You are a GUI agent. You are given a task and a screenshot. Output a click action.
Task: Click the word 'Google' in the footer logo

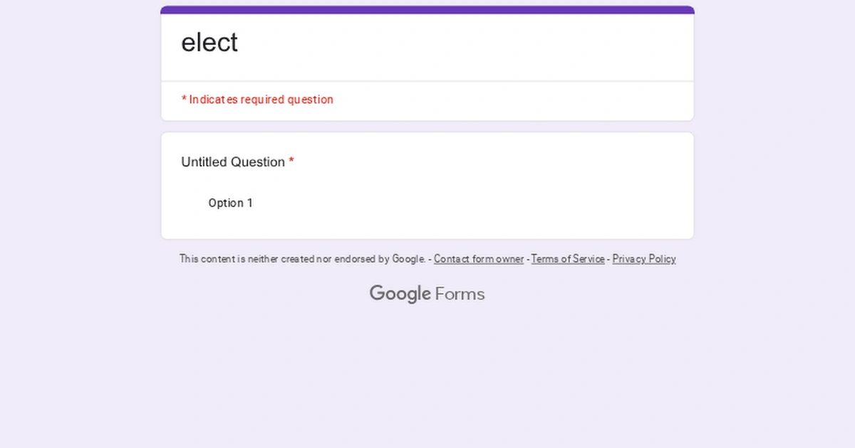(400, 294)
